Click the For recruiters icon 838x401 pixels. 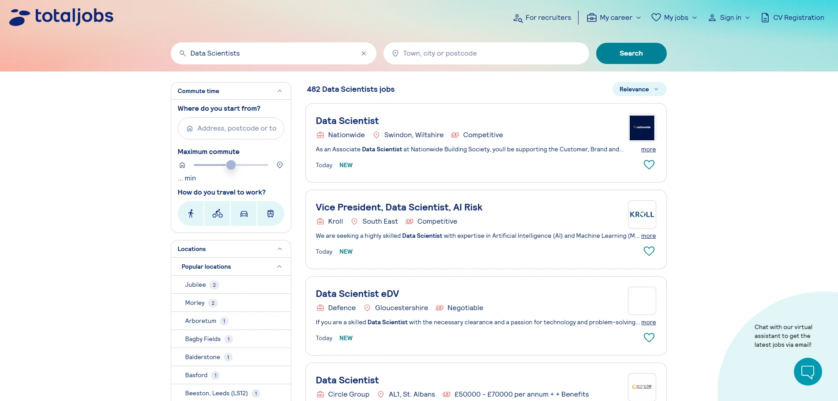click(518, 18)
